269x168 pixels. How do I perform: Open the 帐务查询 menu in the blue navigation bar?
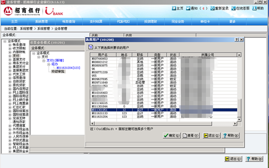(x=69, y=21)
